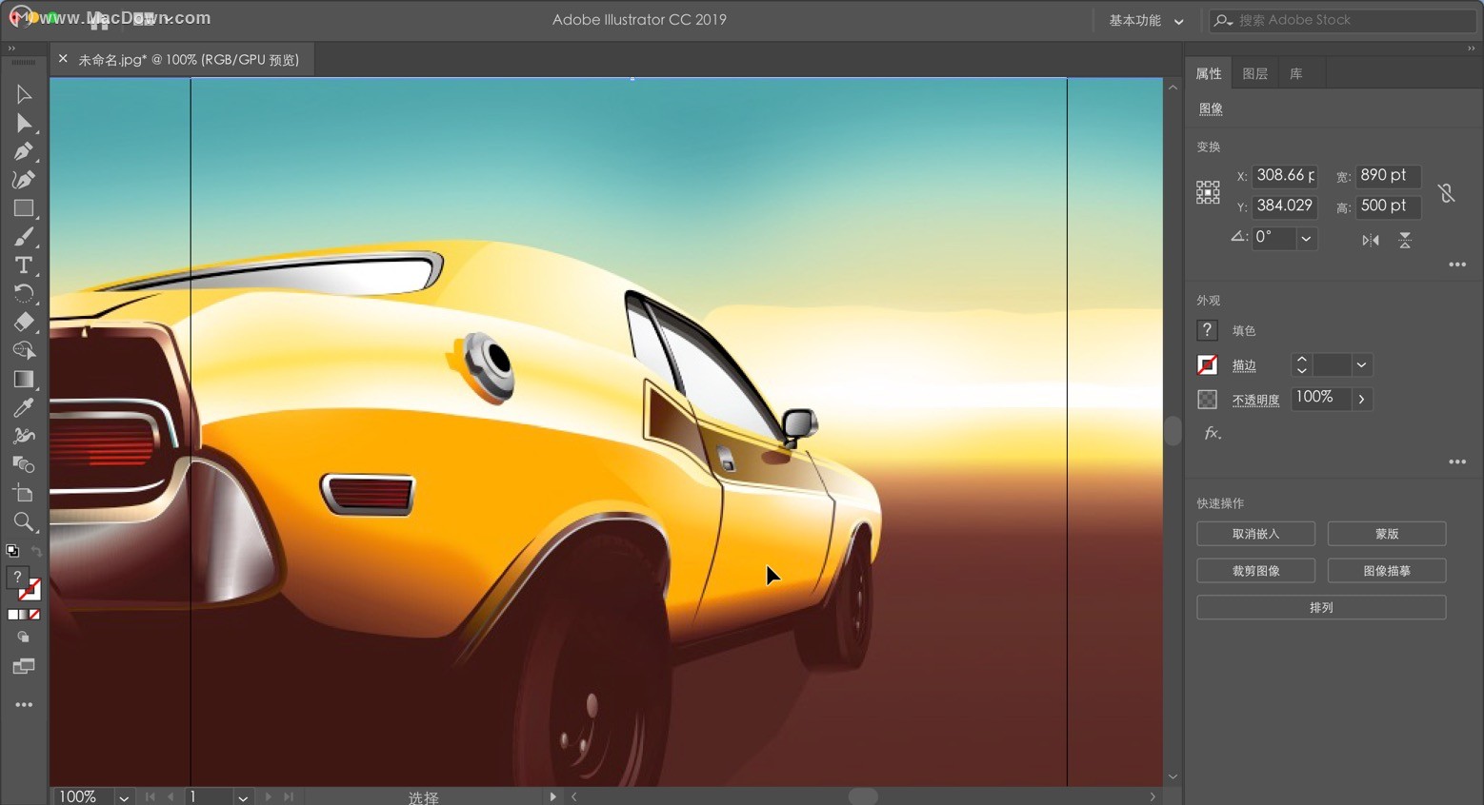Image resolution: width=1484 pixels, height=805 pixels.
Task: Flip horizontally in the Transform section
Action: 1371,240
